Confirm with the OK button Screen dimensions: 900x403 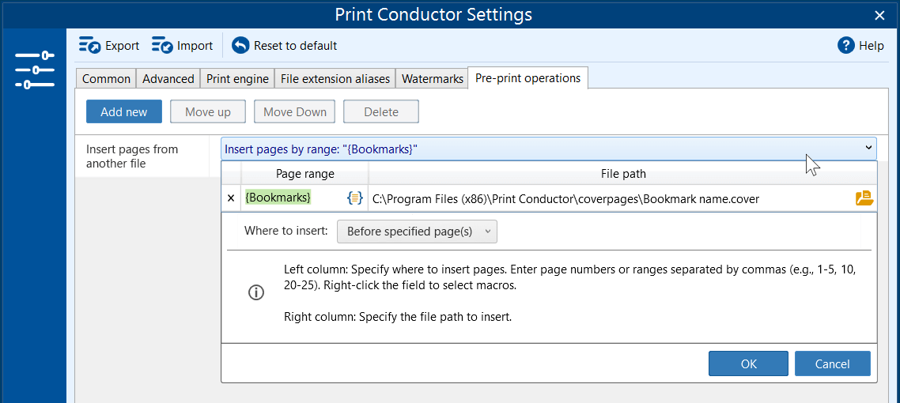[748, 364]
